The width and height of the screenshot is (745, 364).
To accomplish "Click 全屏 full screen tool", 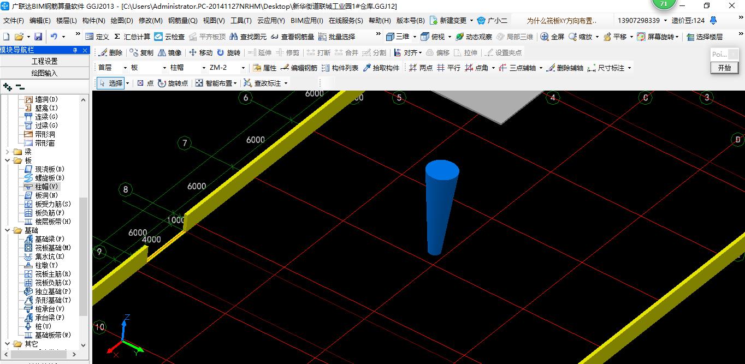I will pos(552,37).
